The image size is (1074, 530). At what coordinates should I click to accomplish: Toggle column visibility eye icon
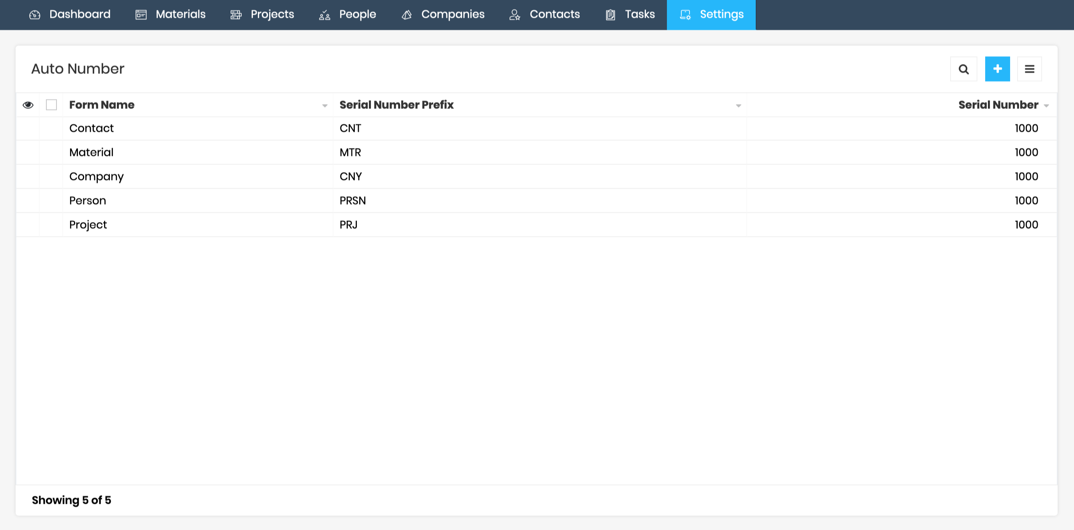point(28,105)
